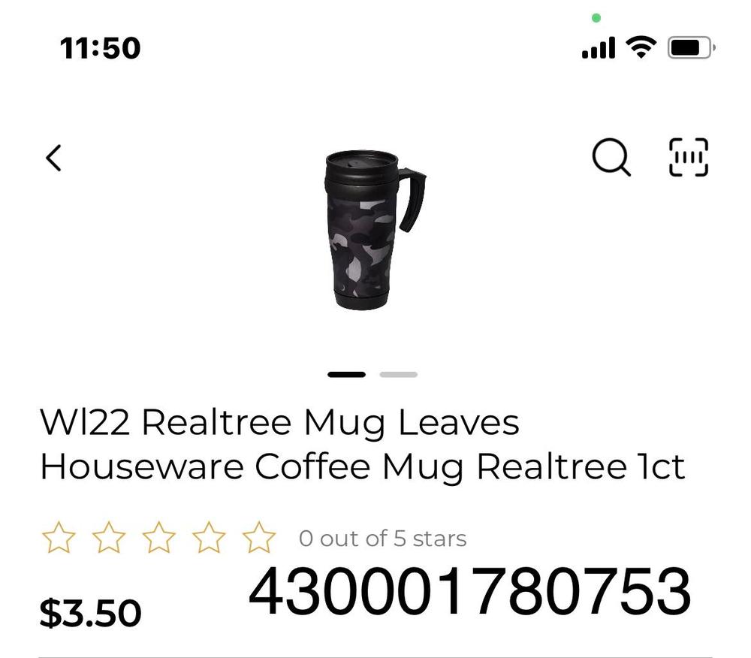Viewport: 751px width, 658px height.
Task: Click the first rating star
Action: [59, 537]
